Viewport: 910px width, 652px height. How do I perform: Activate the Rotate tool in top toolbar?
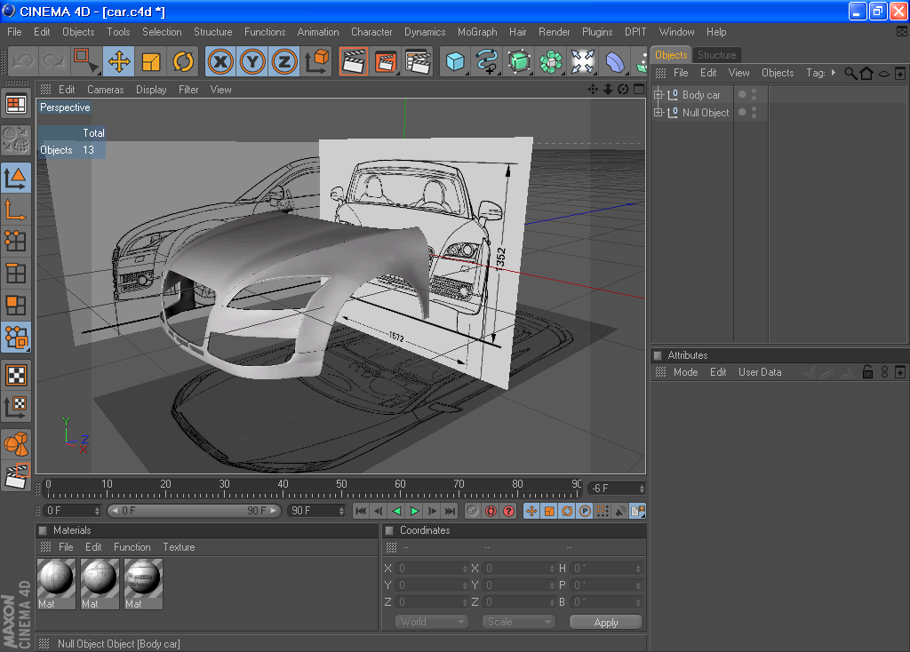point(183,61)
